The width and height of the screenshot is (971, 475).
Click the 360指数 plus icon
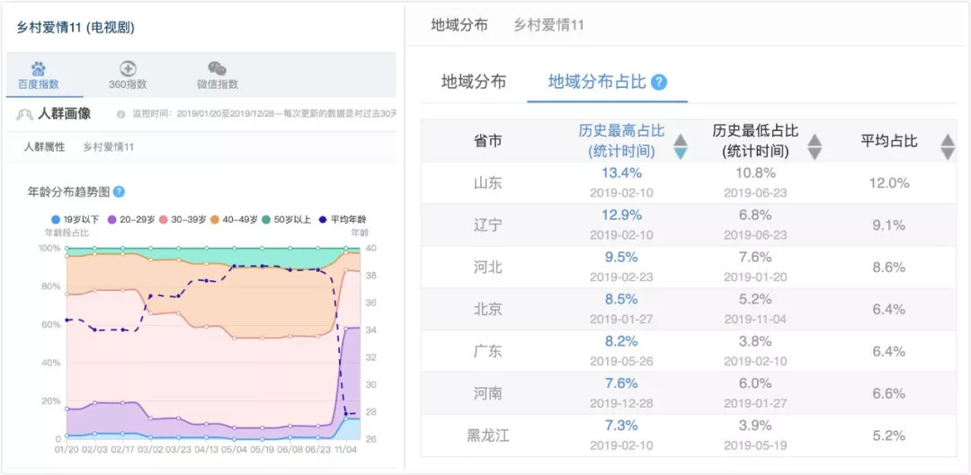128,69
